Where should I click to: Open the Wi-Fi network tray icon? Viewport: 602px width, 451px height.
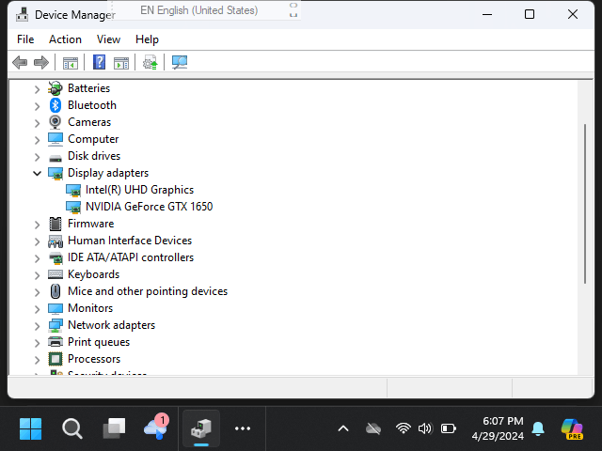404,428
